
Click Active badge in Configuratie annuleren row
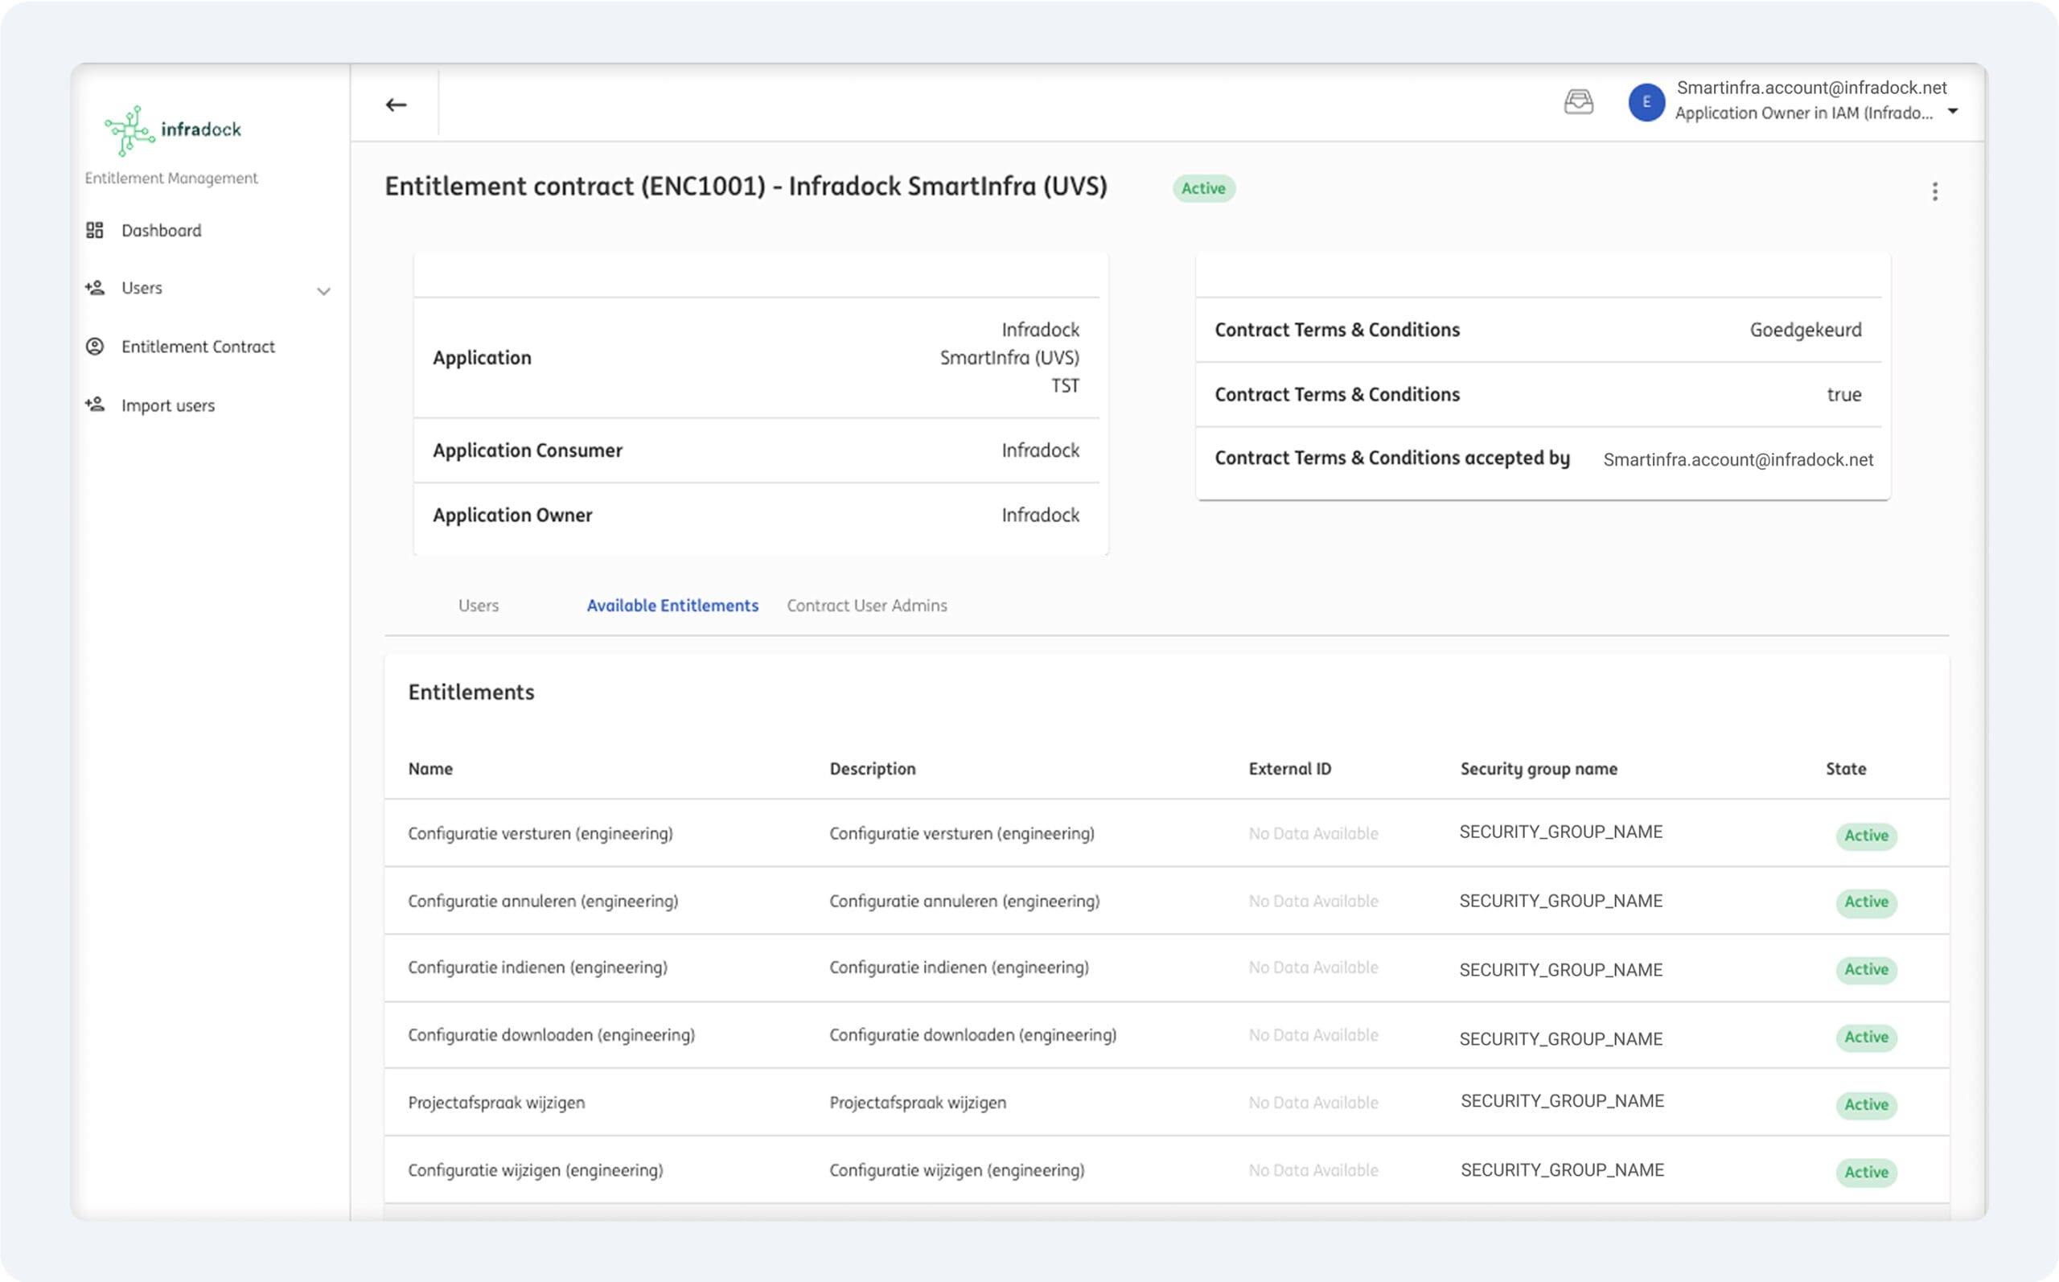point(1866,902)
